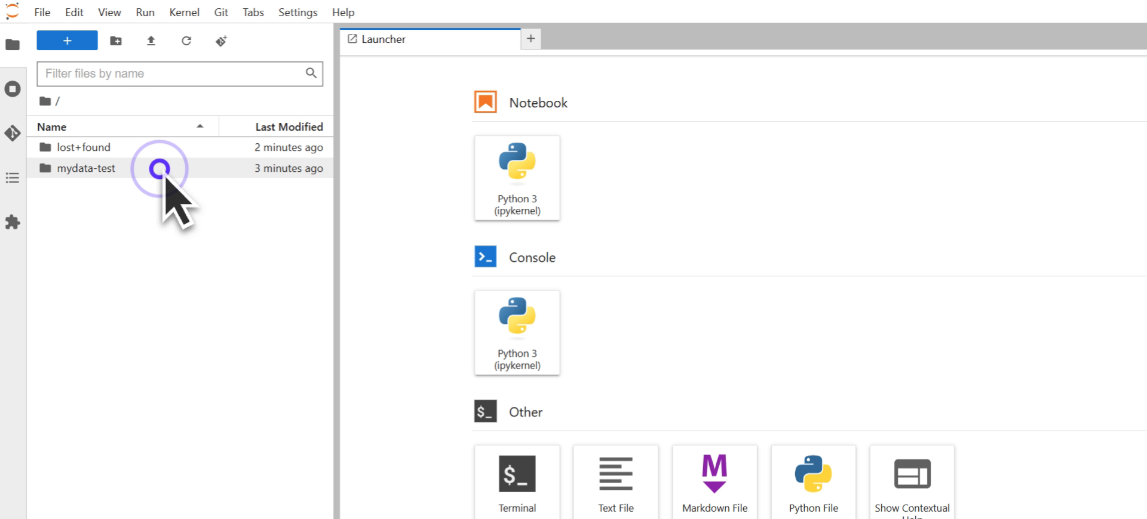
Task: Click '2 minutes ago' on lost+found row
Action: pyautogui.click(x=289, y=147)
